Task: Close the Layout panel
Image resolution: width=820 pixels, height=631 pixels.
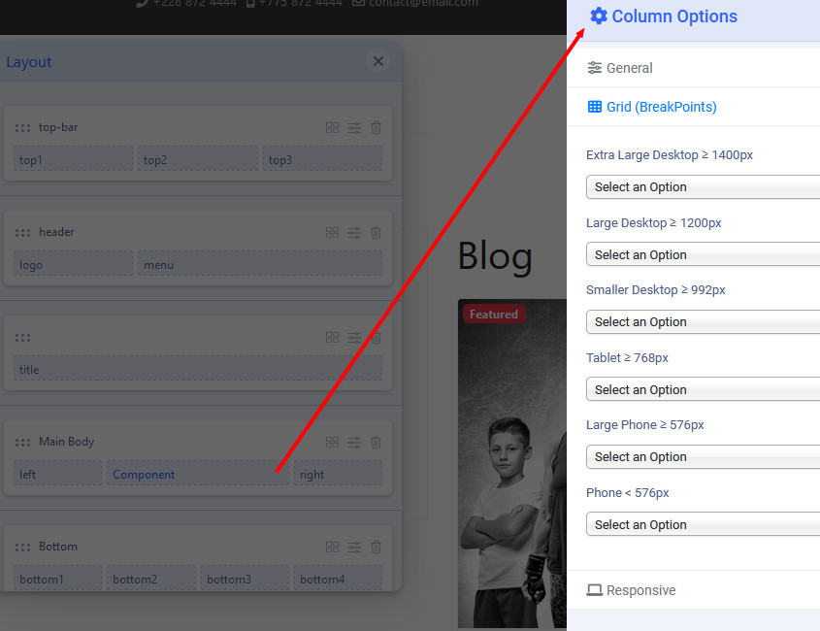Action: pyautogui.click(x=378, y=62)
